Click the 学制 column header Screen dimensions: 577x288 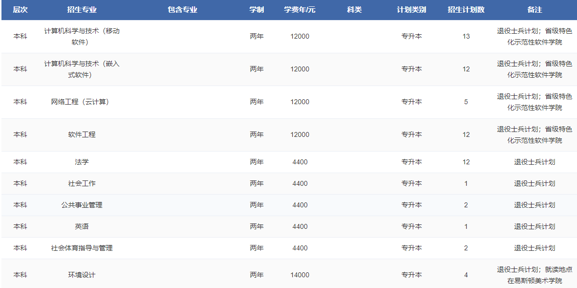[256, 10]
